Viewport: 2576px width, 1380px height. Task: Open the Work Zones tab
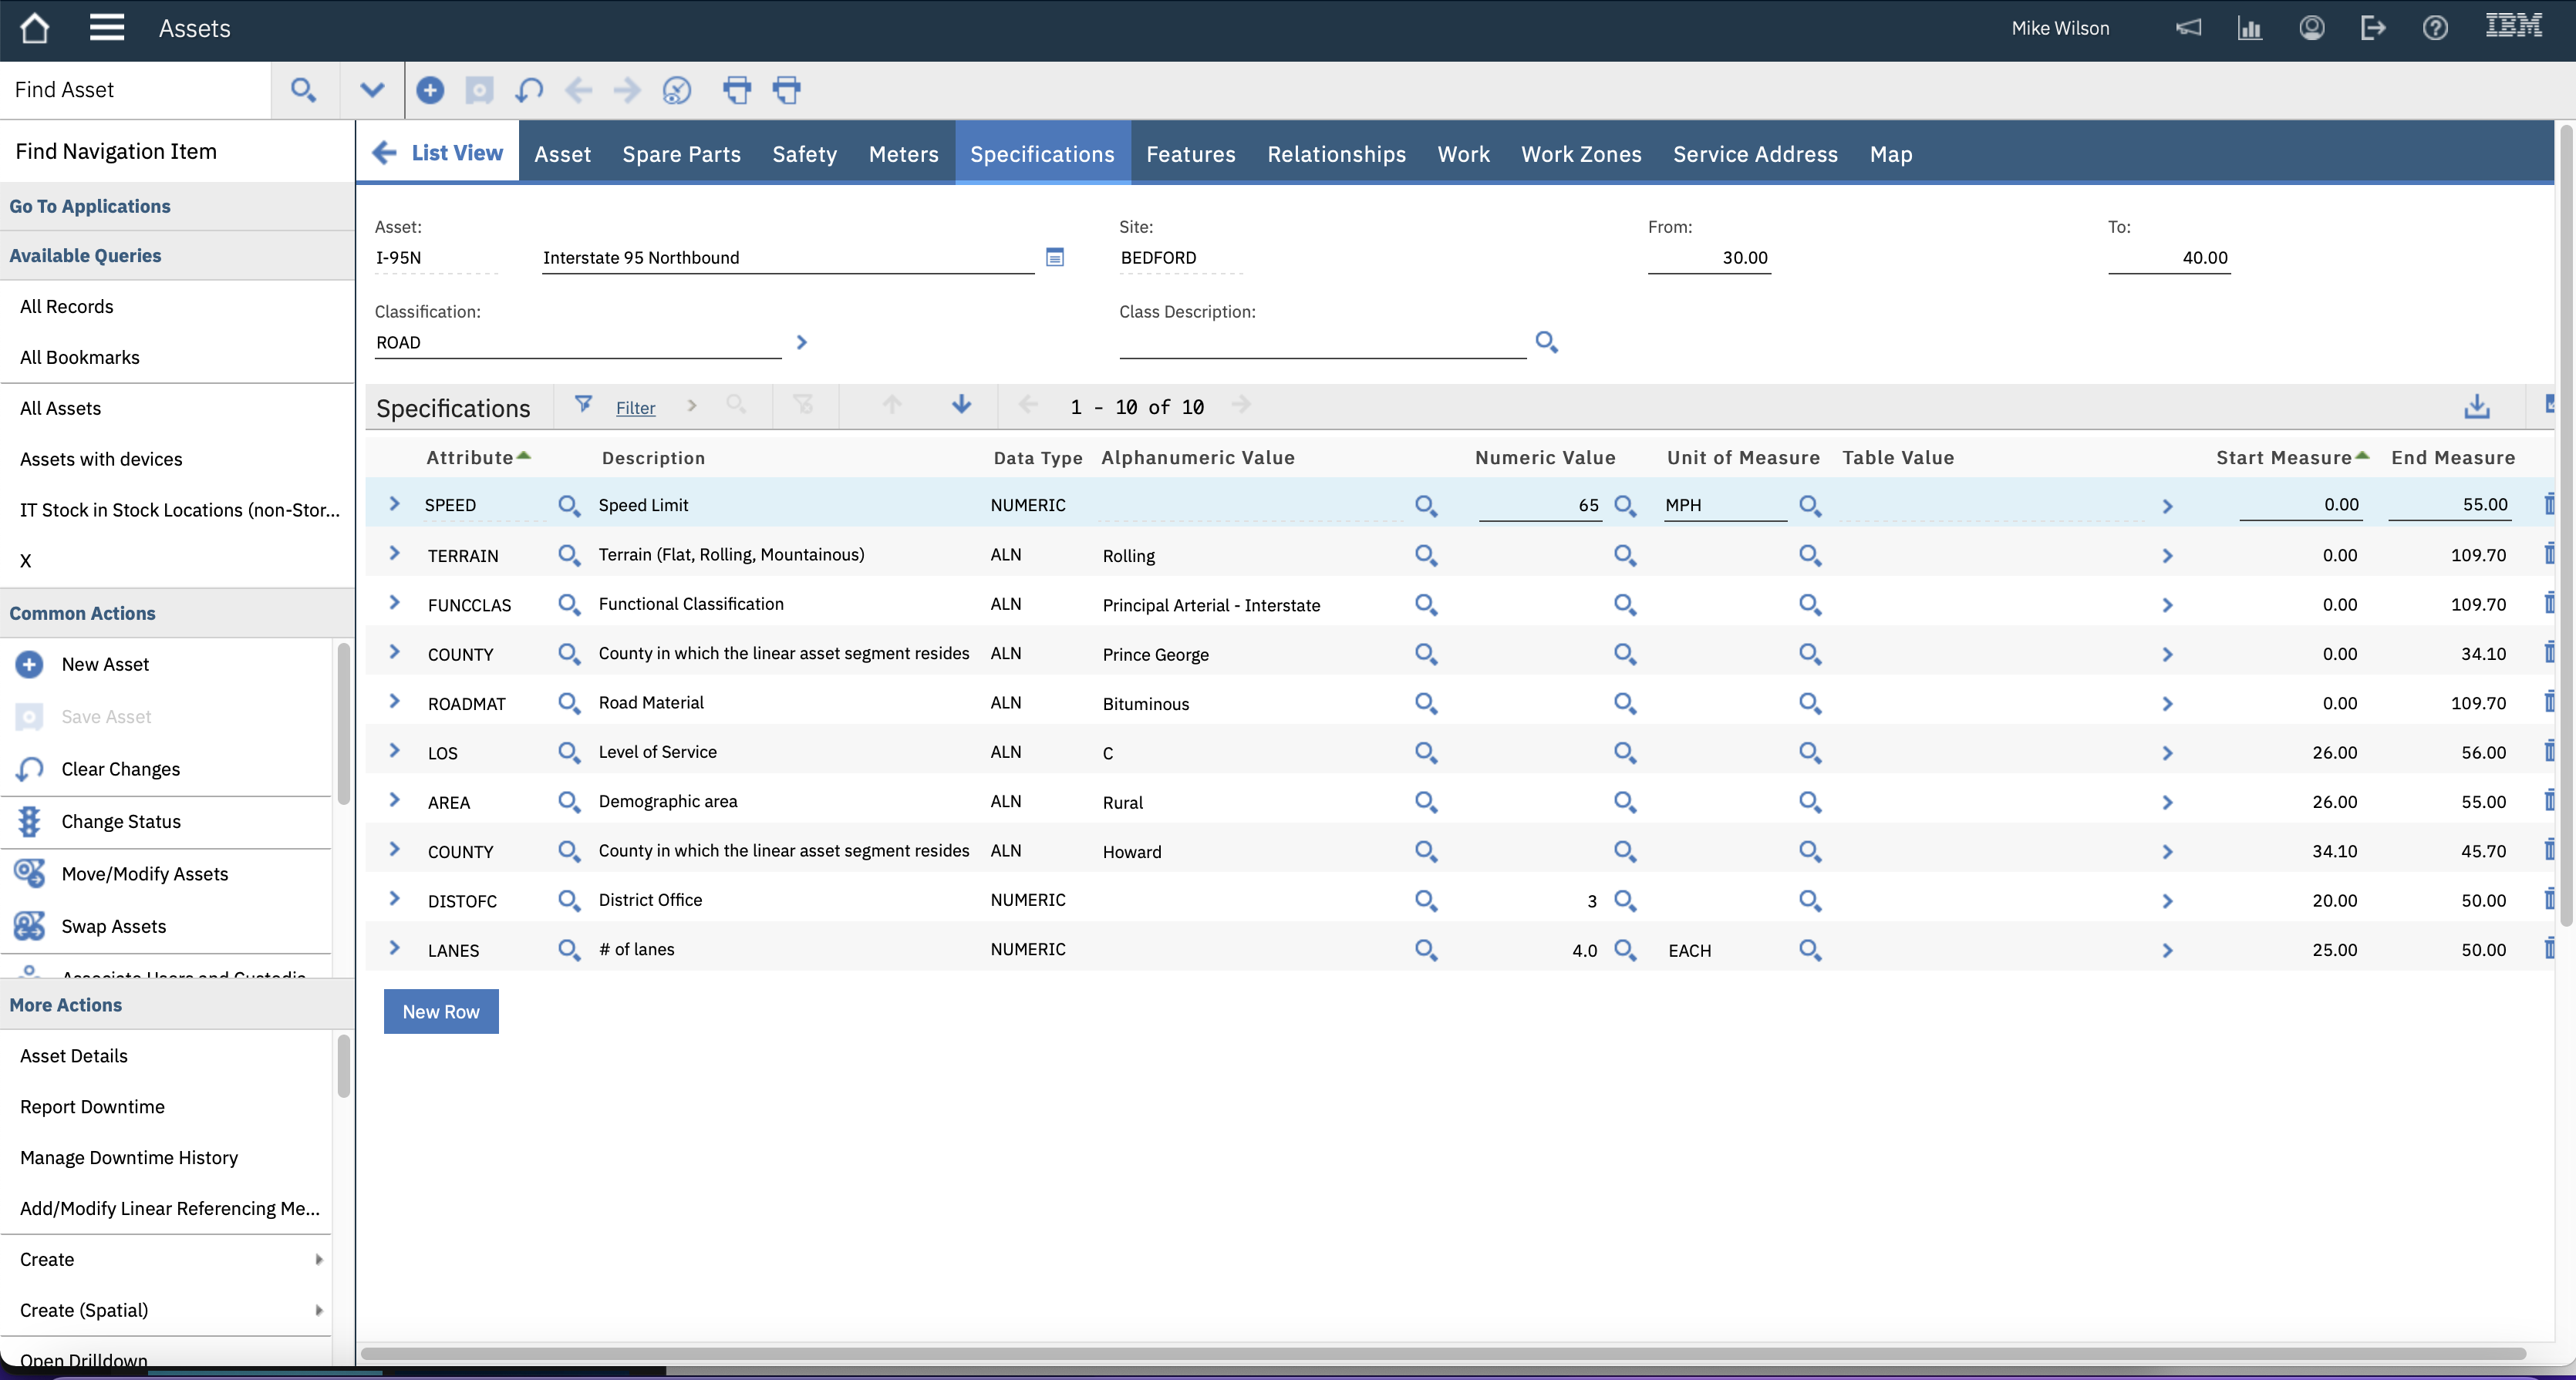(x=1581, y=153)
